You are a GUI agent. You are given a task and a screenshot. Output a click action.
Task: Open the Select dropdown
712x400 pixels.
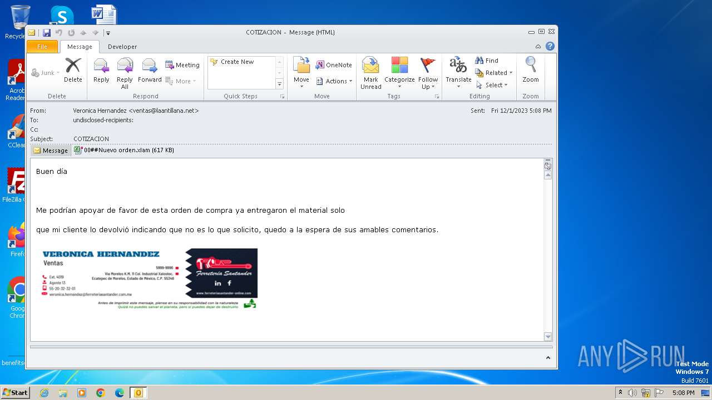click(x=492, y=85)
